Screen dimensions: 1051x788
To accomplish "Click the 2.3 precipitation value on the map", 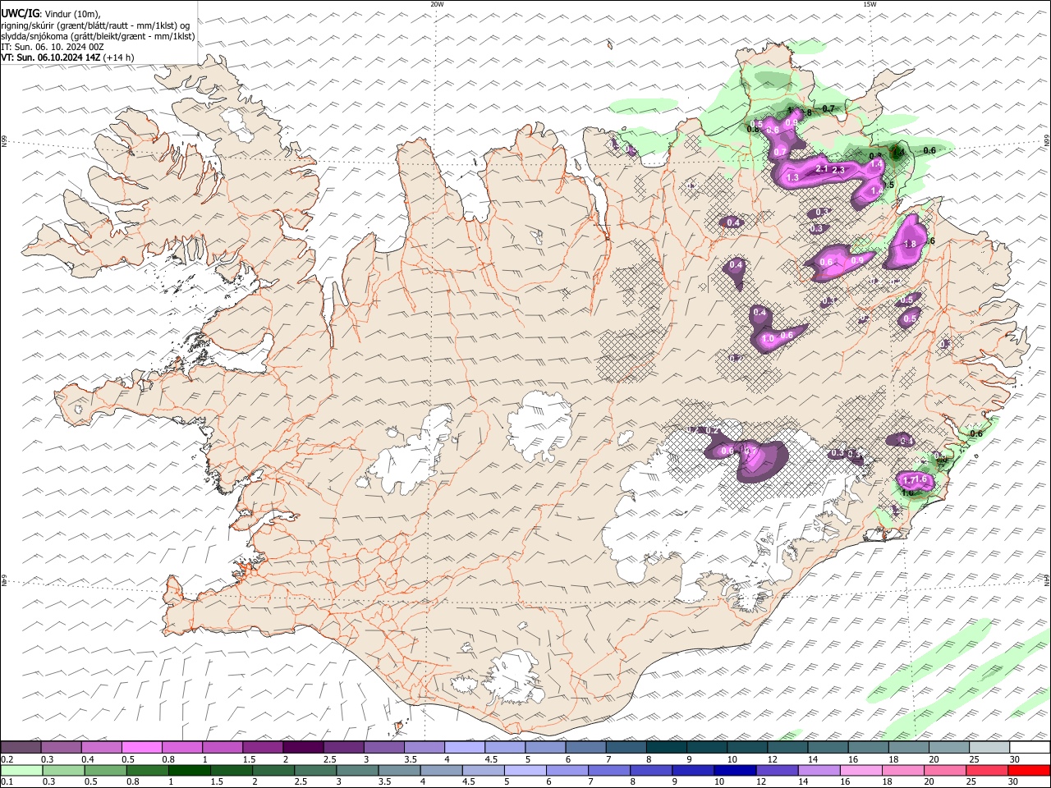I will click(x=838, y=170).
